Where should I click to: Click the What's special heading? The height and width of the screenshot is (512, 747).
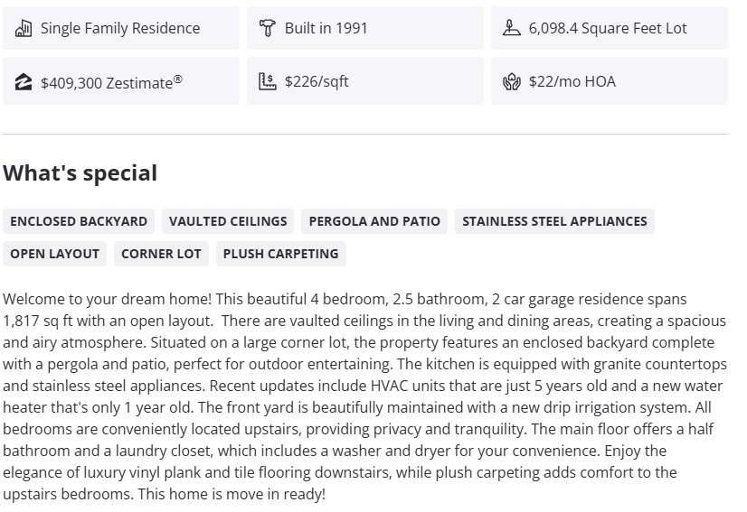(x=80, y=172)
